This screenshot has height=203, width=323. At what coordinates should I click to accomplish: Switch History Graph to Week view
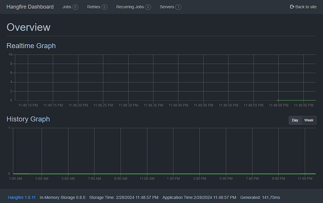[309, 120]
